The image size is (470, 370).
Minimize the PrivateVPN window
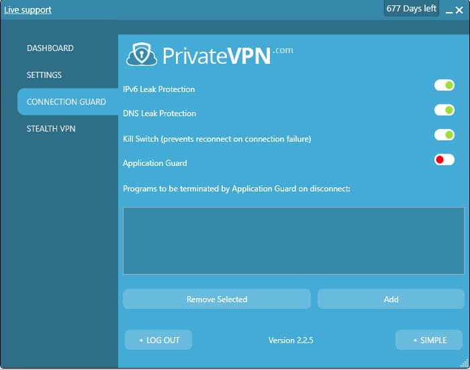point(449,10)
